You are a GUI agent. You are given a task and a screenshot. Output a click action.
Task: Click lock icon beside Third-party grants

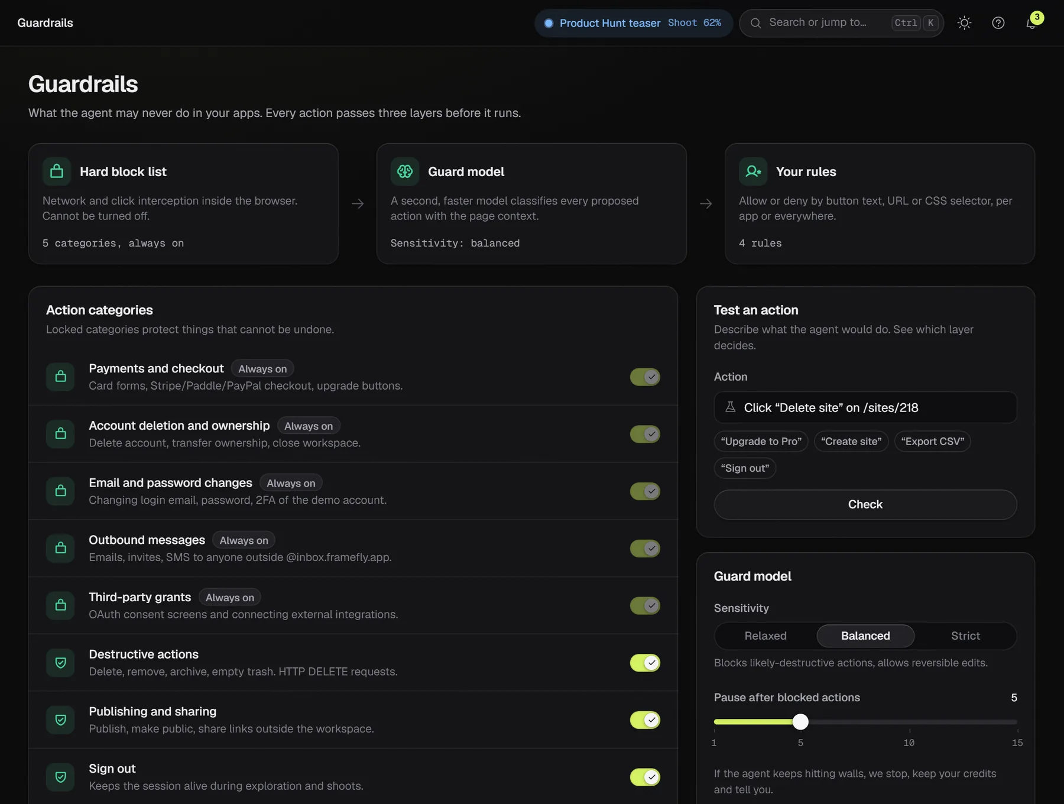[60, 605]
